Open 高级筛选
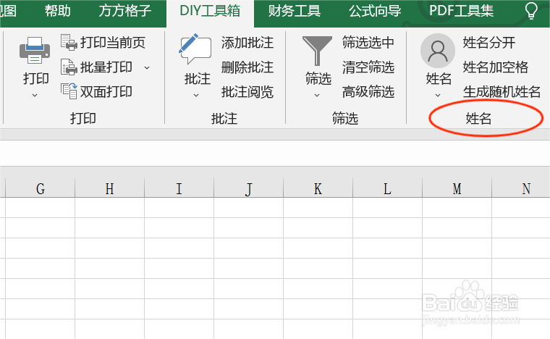 (368, 91)
